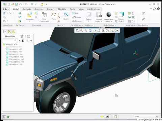Click the Refit icon in graphics toolbar

(x=77, y=31)
